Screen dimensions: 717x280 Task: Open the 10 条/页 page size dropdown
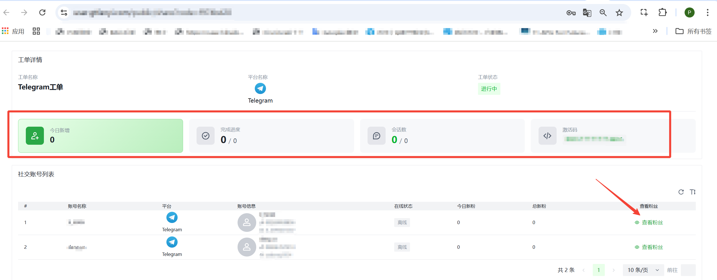click(x=643, y=270)
